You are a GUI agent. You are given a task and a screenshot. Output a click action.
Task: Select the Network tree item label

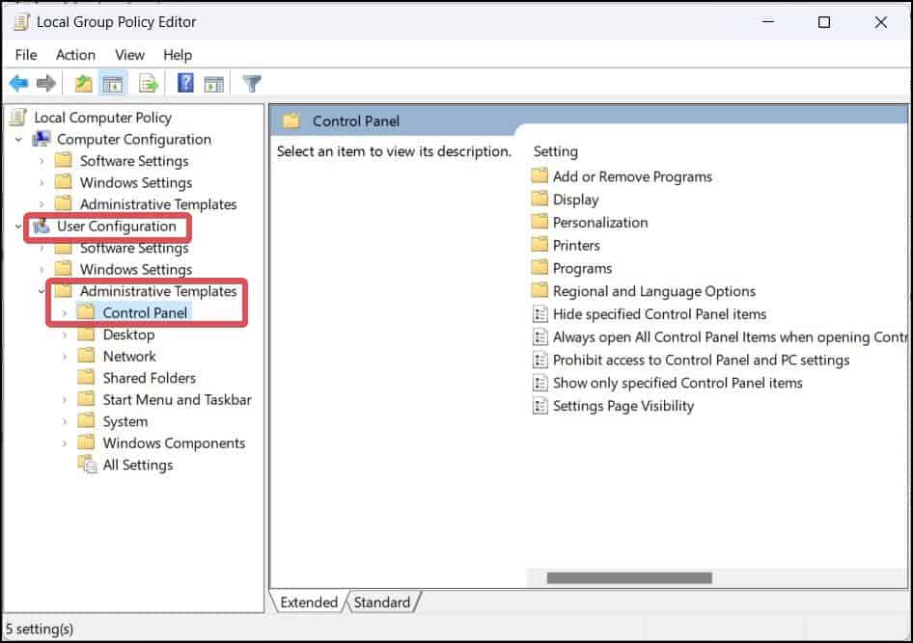click(x=129, y=356)
